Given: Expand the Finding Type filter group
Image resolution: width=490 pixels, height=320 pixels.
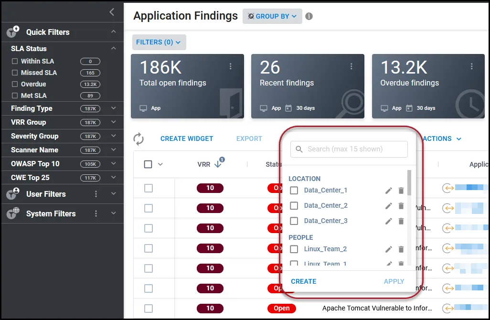Looking at the screenshot, I should 114,108.
